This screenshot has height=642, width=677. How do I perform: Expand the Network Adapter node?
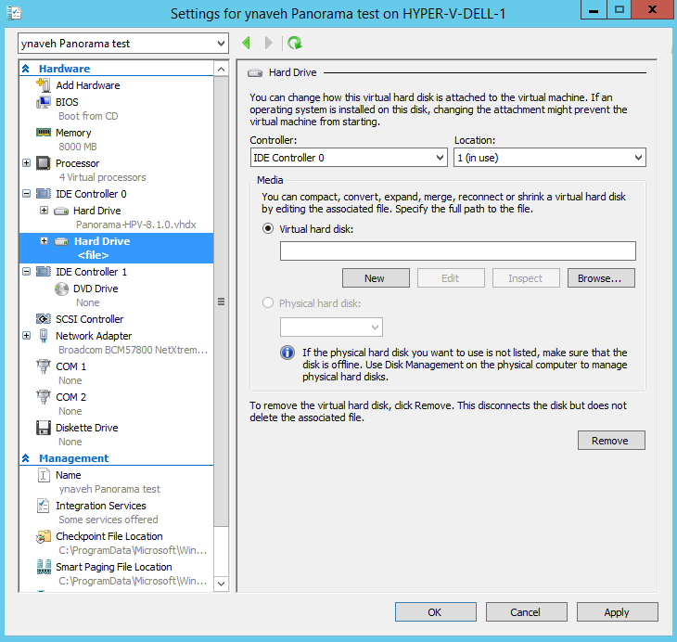tap(26, 336)
